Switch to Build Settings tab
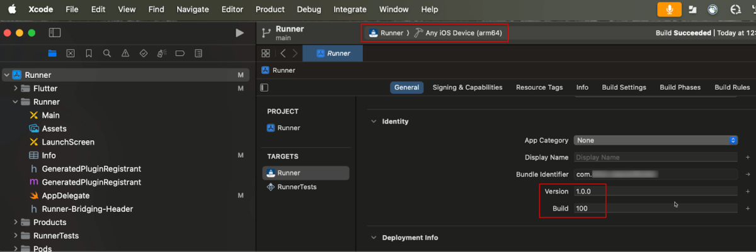Image resolution: width=756 pixels, height=252 pixels. [x=624, y=87]
